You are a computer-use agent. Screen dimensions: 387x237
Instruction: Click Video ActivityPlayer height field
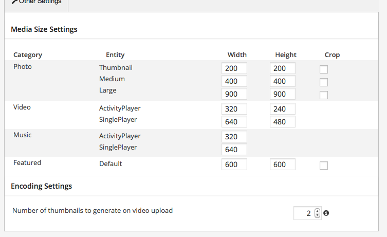tap(282, 109)
